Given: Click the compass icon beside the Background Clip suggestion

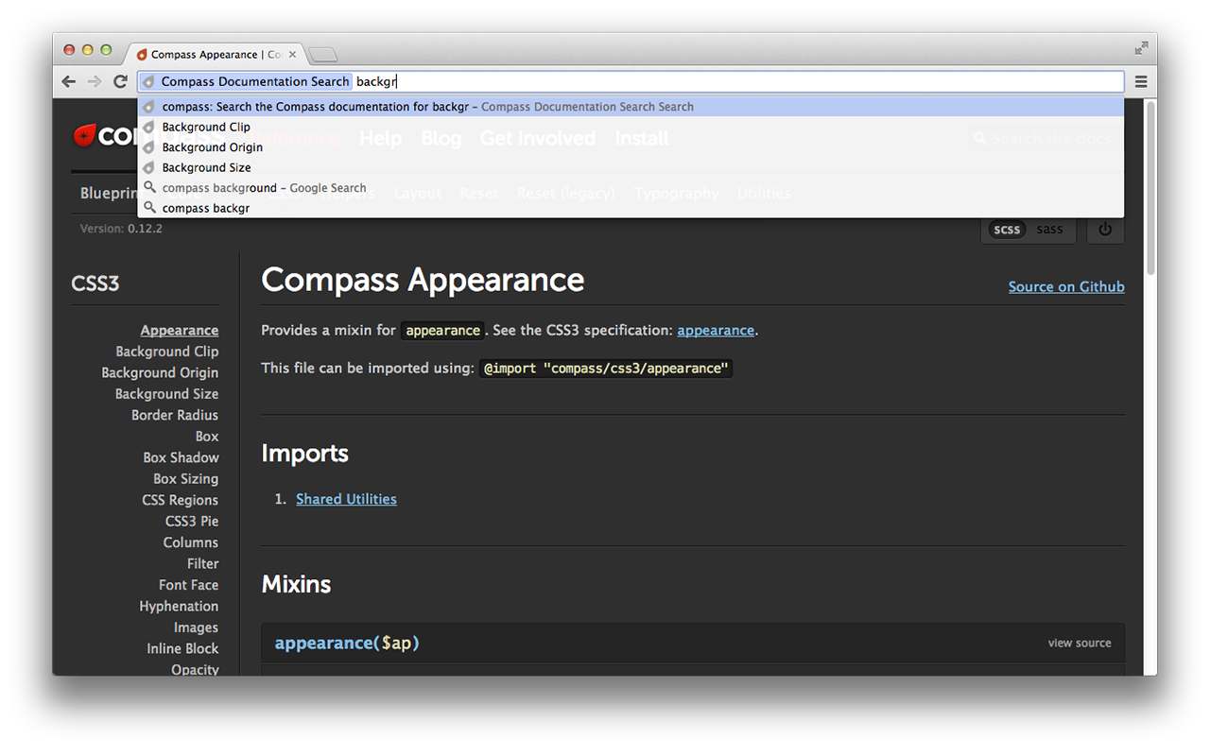Looking at the screenshot, I should (x=148, y=127).
